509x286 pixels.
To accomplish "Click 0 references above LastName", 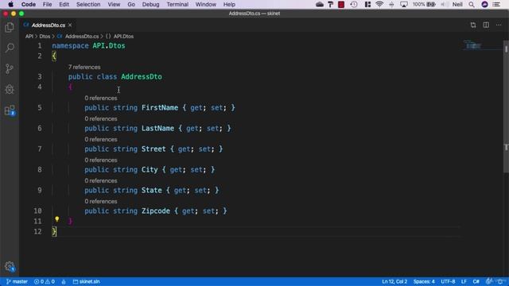I will (101, 118).
